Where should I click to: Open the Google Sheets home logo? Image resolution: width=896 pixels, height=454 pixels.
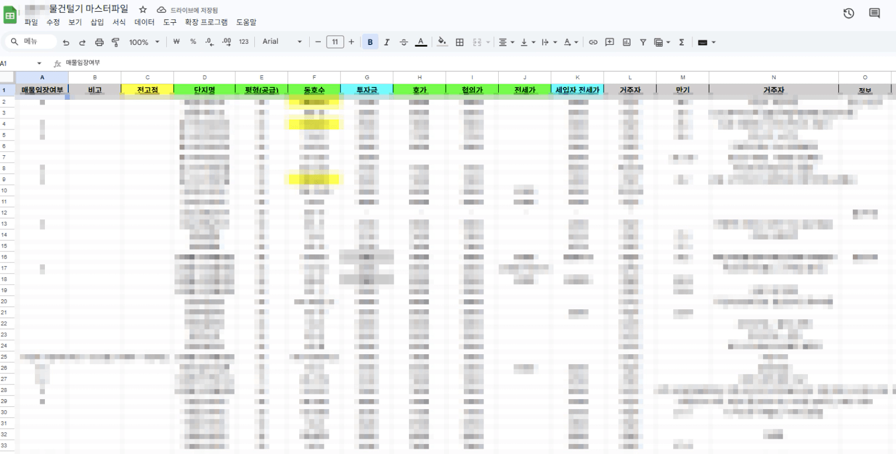[x=10, y=16]
